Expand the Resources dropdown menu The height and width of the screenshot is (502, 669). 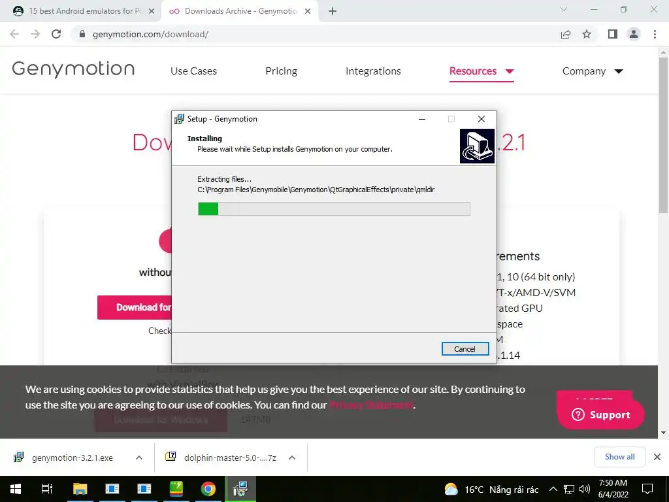click(x=481, y=71)
